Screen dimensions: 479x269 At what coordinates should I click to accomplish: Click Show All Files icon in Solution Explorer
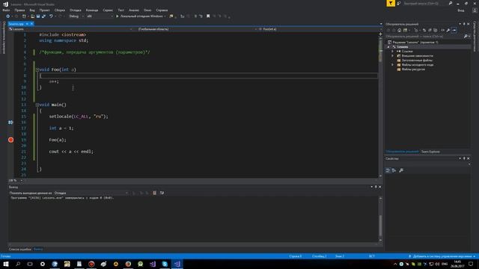(436, 30)
